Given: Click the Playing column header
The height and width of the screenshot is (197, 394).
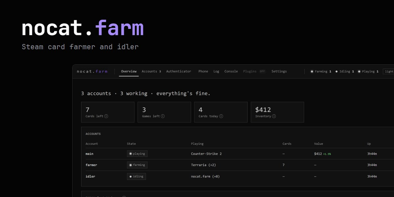Looking at the screenshot, I should [197, 144].
